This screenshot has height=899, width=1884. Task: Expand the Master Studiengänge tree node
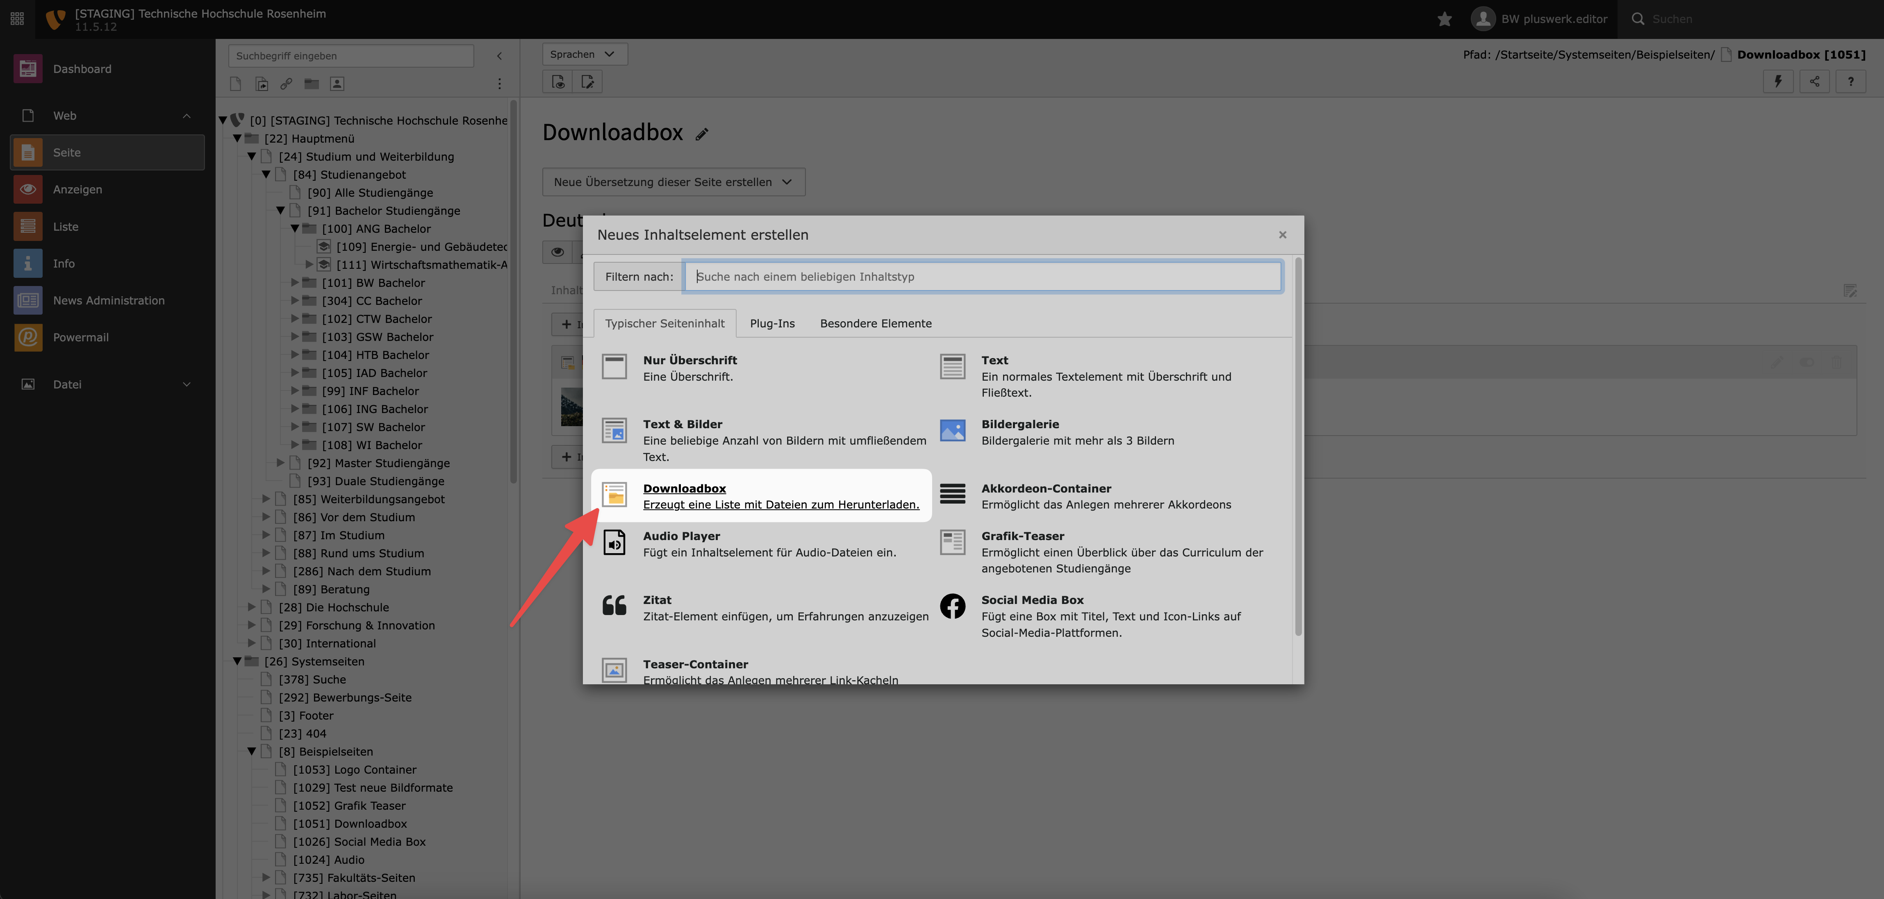pos(280,463)
